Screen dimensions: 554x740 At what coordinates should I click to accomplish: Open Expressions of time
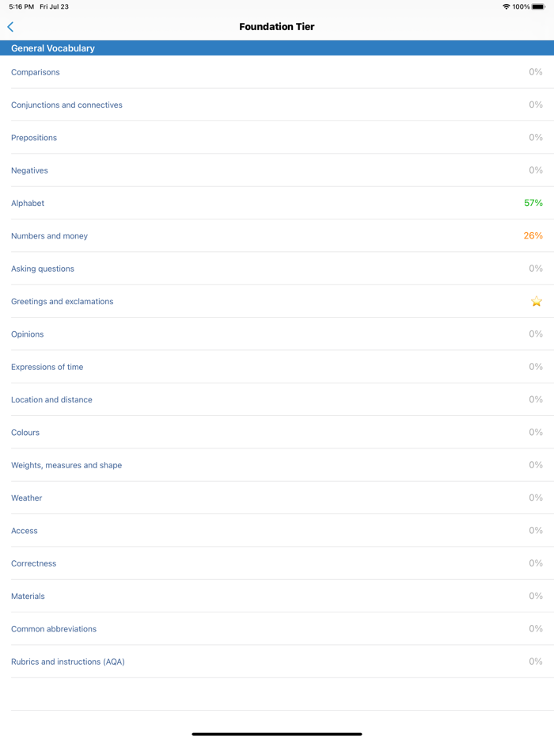point(47,366)
